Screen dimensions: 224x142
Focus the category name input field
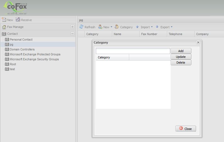[133, 51]
